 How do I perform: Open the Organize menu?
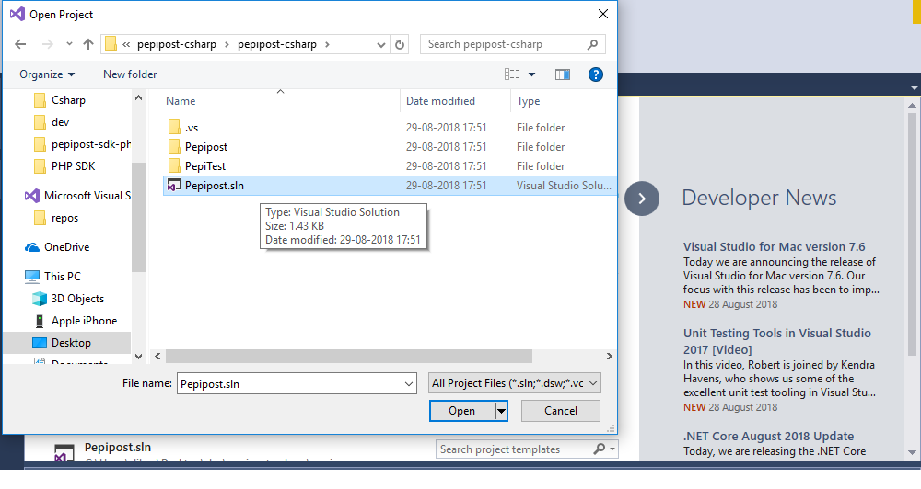[47, 74]
